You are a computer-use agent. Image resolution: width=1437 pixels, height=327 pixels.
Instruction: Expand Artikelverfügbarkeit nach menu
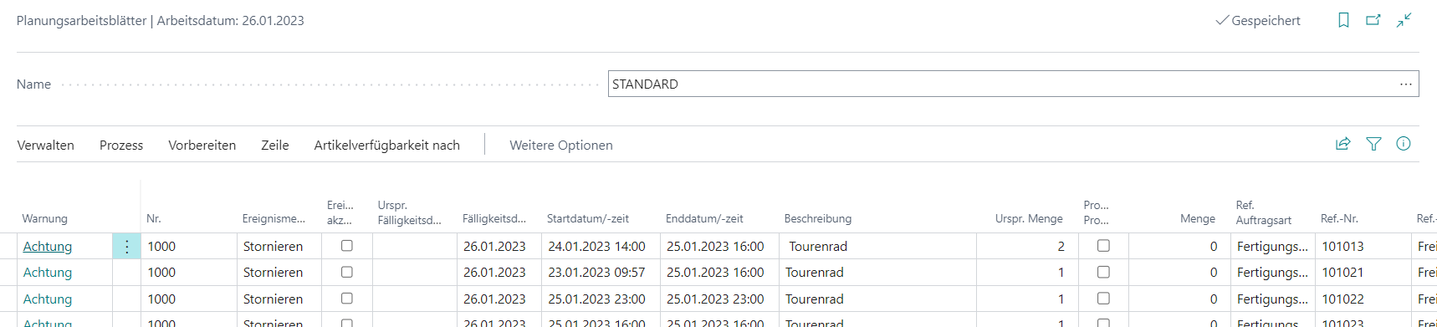coord(387,146)
